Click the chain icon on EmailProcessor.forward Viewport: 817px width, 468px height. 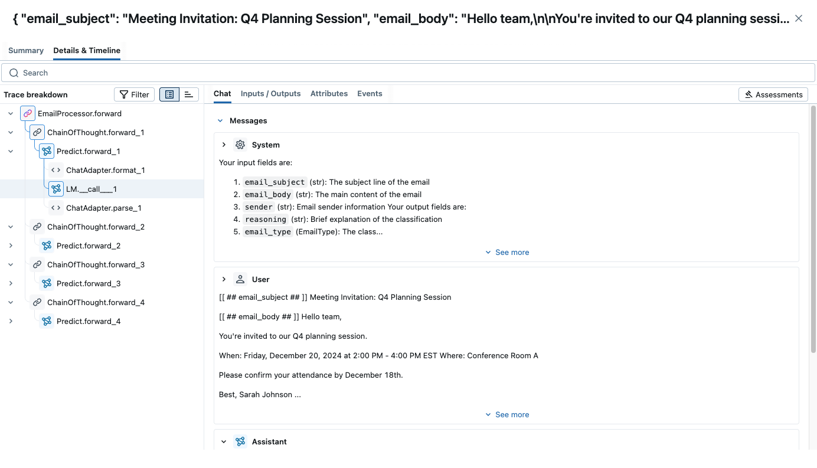[27, 112]
